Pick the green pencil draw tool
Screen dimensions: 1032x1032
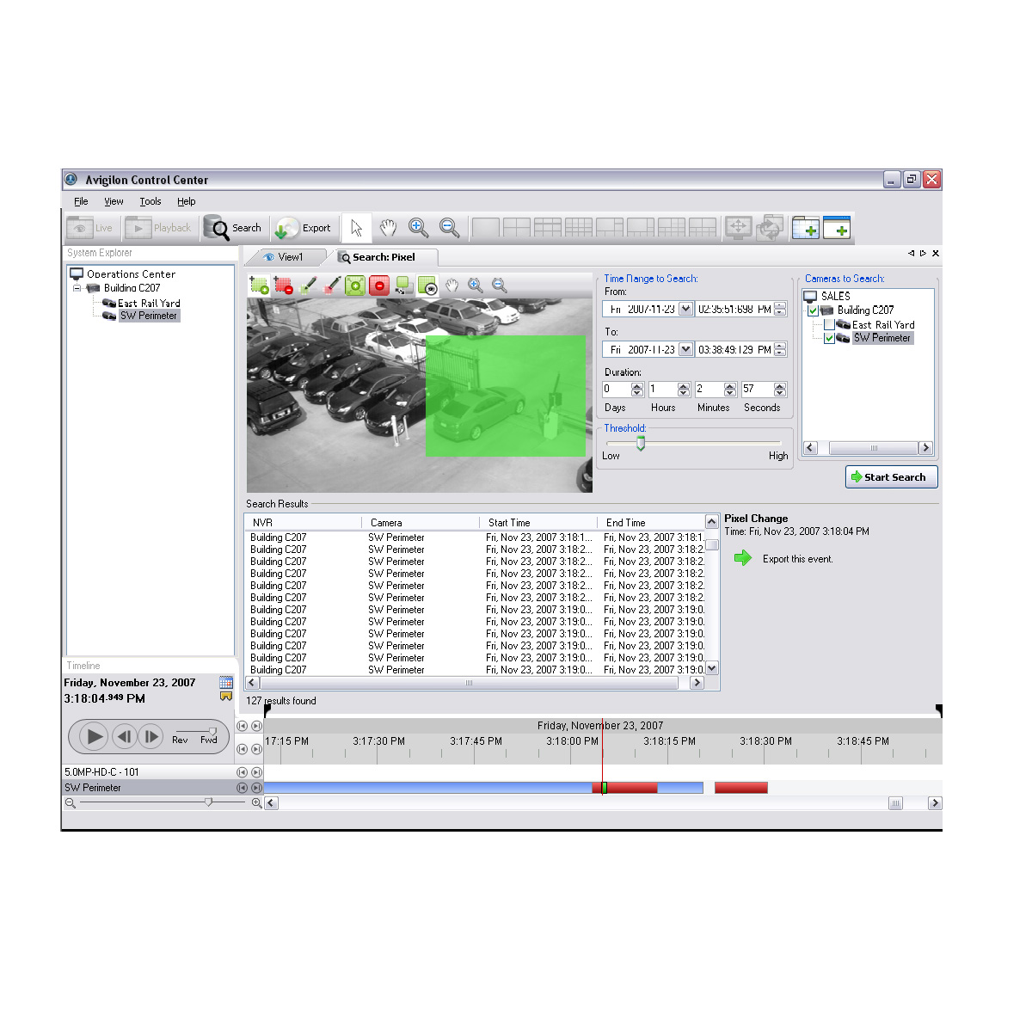(x=308, y=286)
